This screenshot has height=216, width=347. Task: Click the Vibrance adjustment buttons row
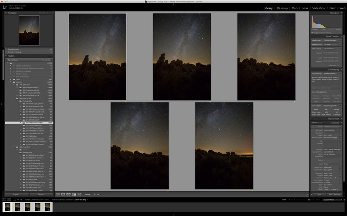331,61
